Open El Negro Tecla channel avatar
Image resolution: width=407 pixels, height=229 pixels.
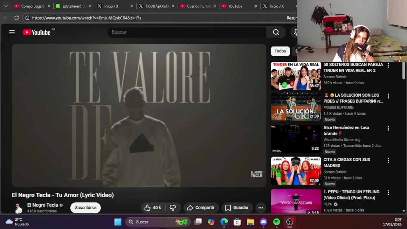click(18, 208)
